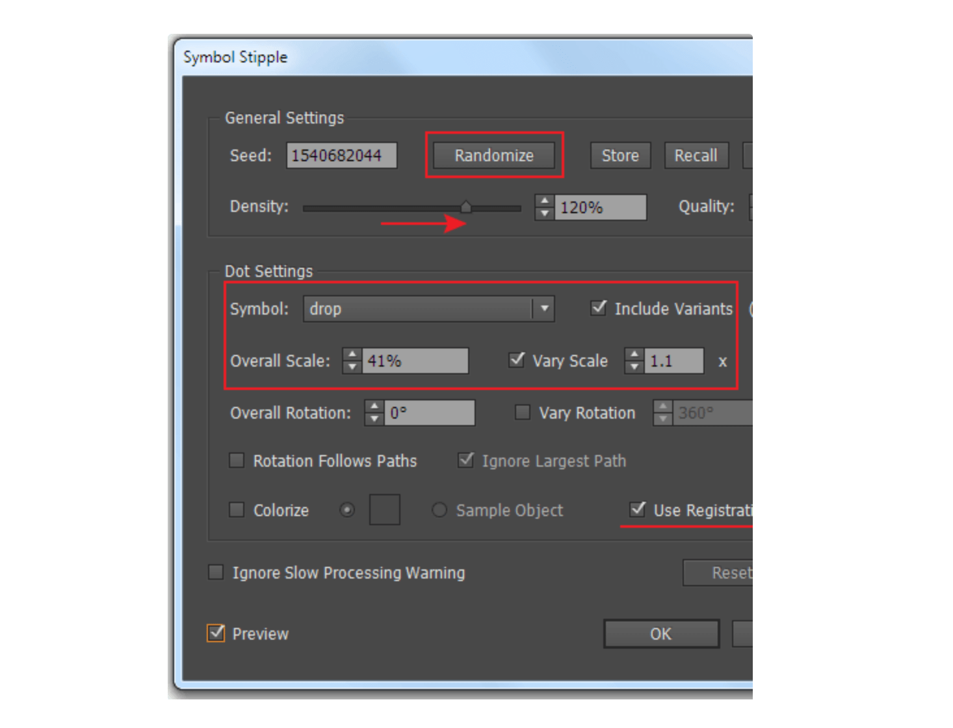Viewport: 953px width, 728px height.
Task: Enable the Vary Rotation checkbox
Action: (522, 413)
